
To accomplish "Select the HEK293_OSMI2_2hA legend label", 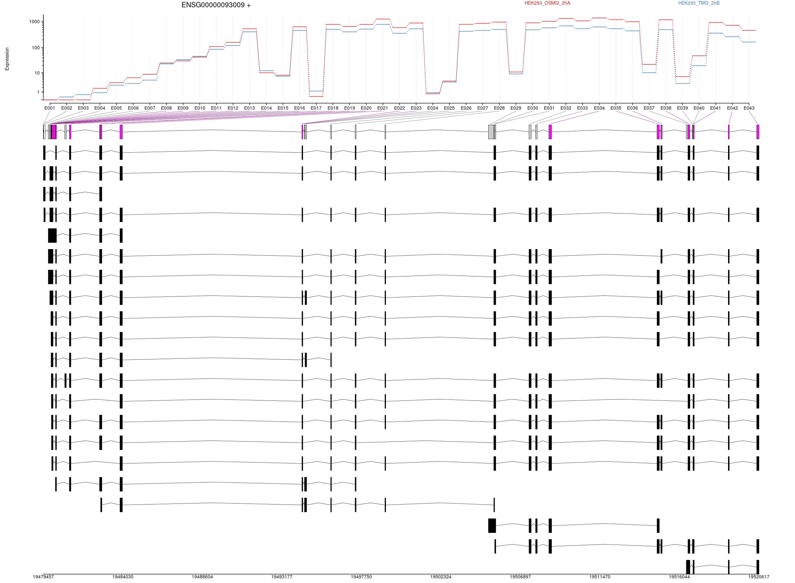I will pos(547,3).
